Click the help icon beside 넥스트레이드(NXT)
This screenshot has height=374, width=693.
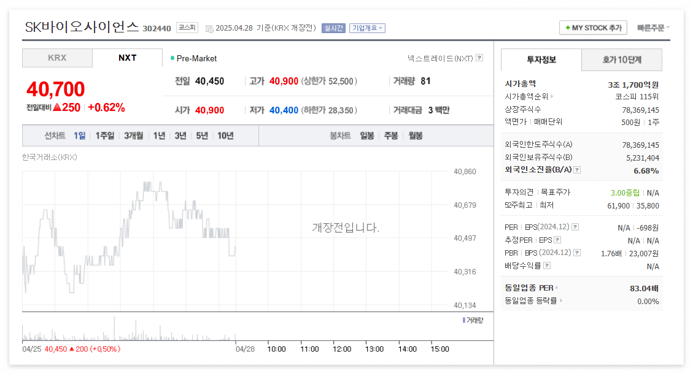[x=481, y=58]
